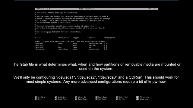Click the 'All other filesystems should have' comment
Image resolution: width=193 pixels, height=108 pixels.
(x=70, y=28)
